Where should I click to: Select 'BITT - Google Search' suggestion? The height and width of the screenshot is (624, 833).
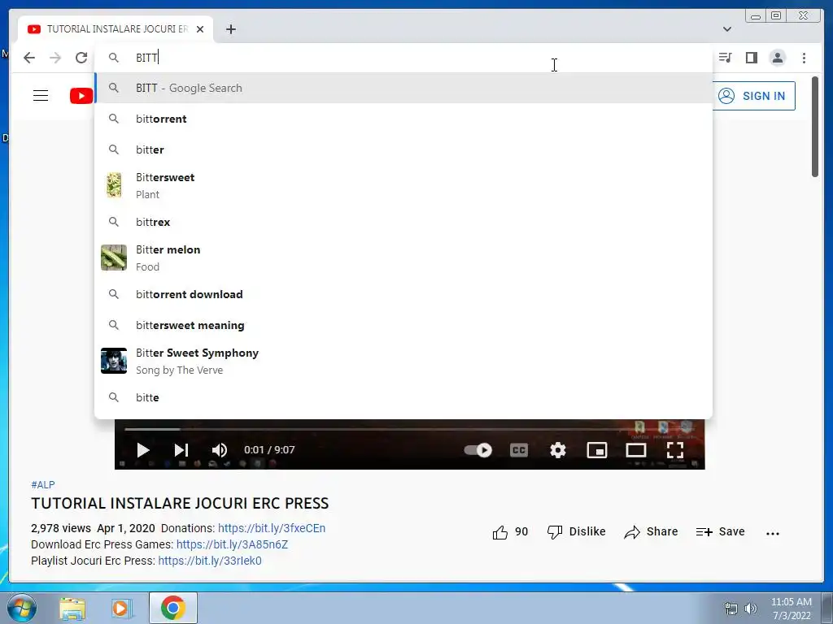pyautogui.click(x=403, y=88)
